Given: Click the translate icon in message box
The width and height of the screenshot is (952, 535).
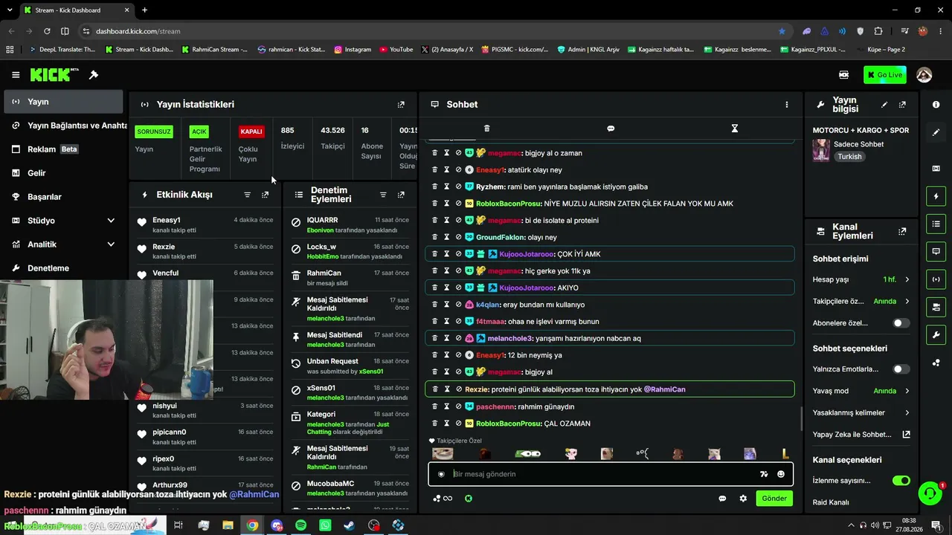Looking at the screenshot, I should coord(764,474).
